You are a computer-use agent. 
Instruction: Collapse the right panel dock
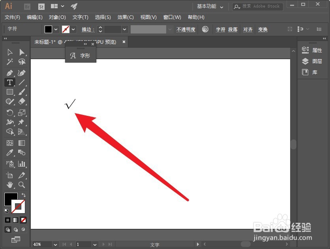pyautogui.click(x=324, y=38)
